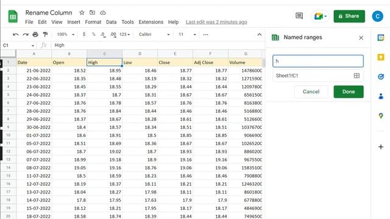Screen dimensions: 390x219
Task: Open the Tools menu
Action: tap(127, 22)
